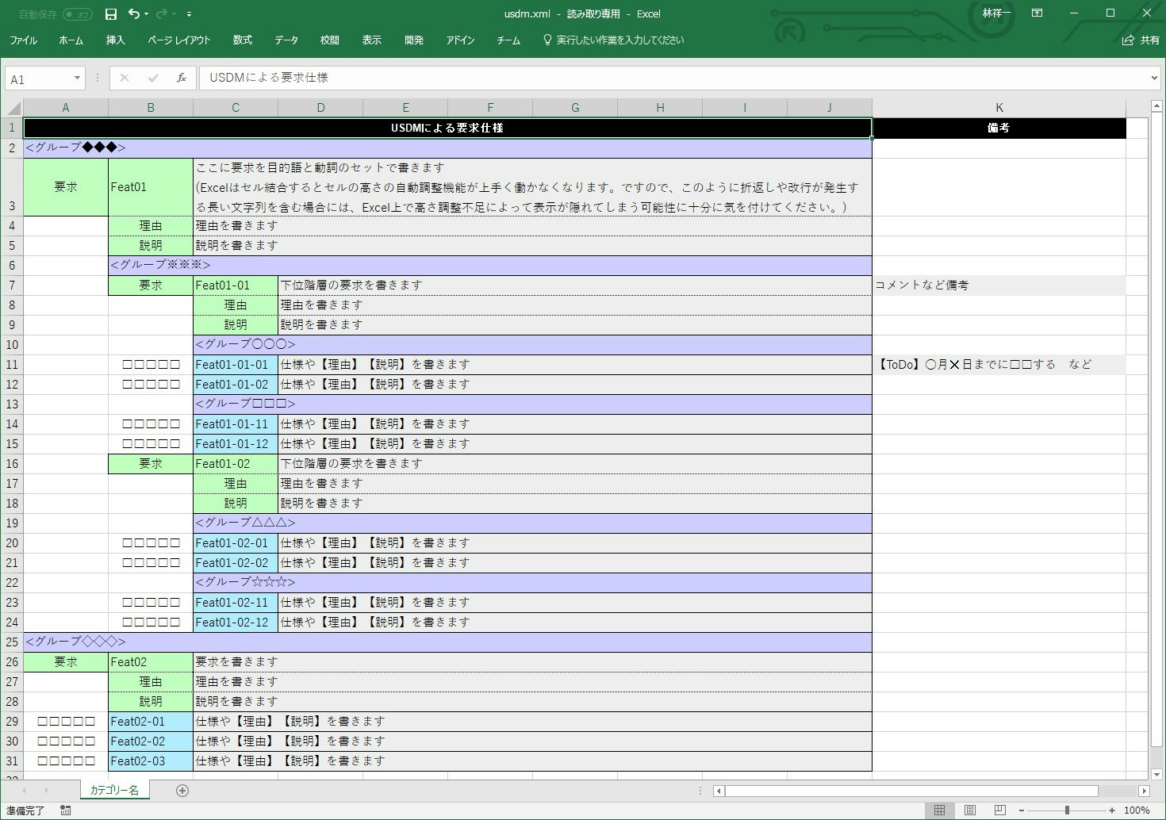Open the 表示 ribbon tab
1166x820 pixels.
pyautogui.click(x=372, y=40)
